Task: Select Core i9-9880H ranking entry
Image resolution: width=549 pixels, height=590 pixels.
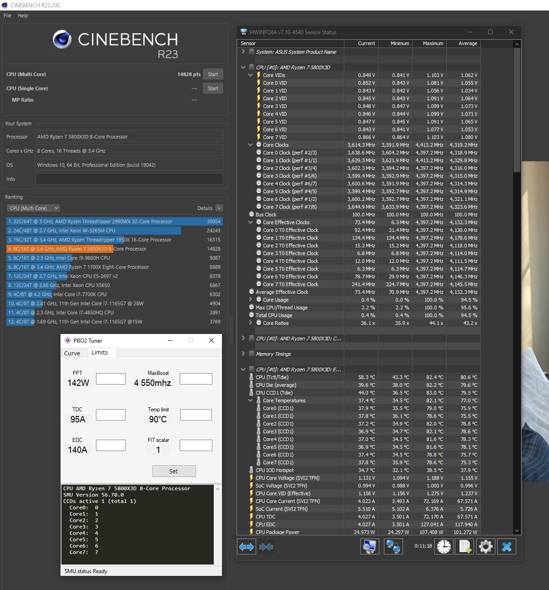Action: pos(115,258)
